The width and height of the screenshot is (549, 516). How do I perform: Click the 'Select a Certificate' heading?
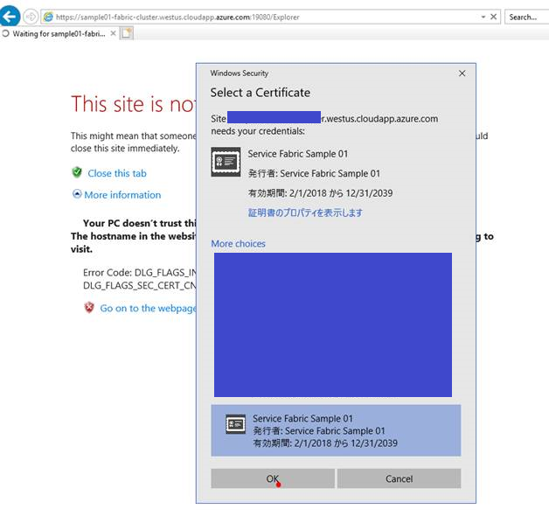tap(261, 93)
